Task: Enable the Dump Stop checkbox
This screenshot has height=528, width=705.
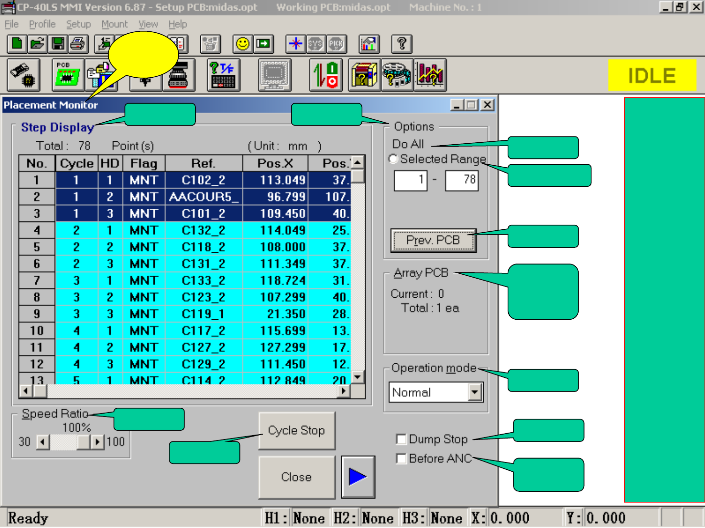Action: (401, 440)
